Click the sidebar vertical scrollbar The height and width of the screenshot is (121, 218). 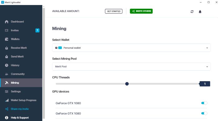tap(44, 63)
